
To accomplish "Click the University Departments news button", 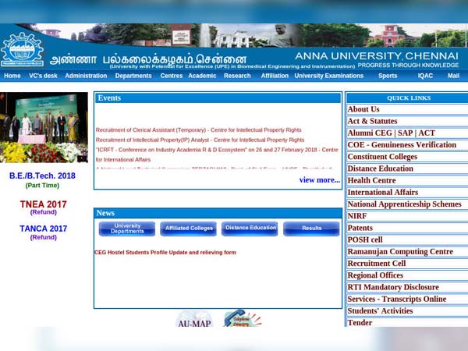I will [x=127, y=229].
